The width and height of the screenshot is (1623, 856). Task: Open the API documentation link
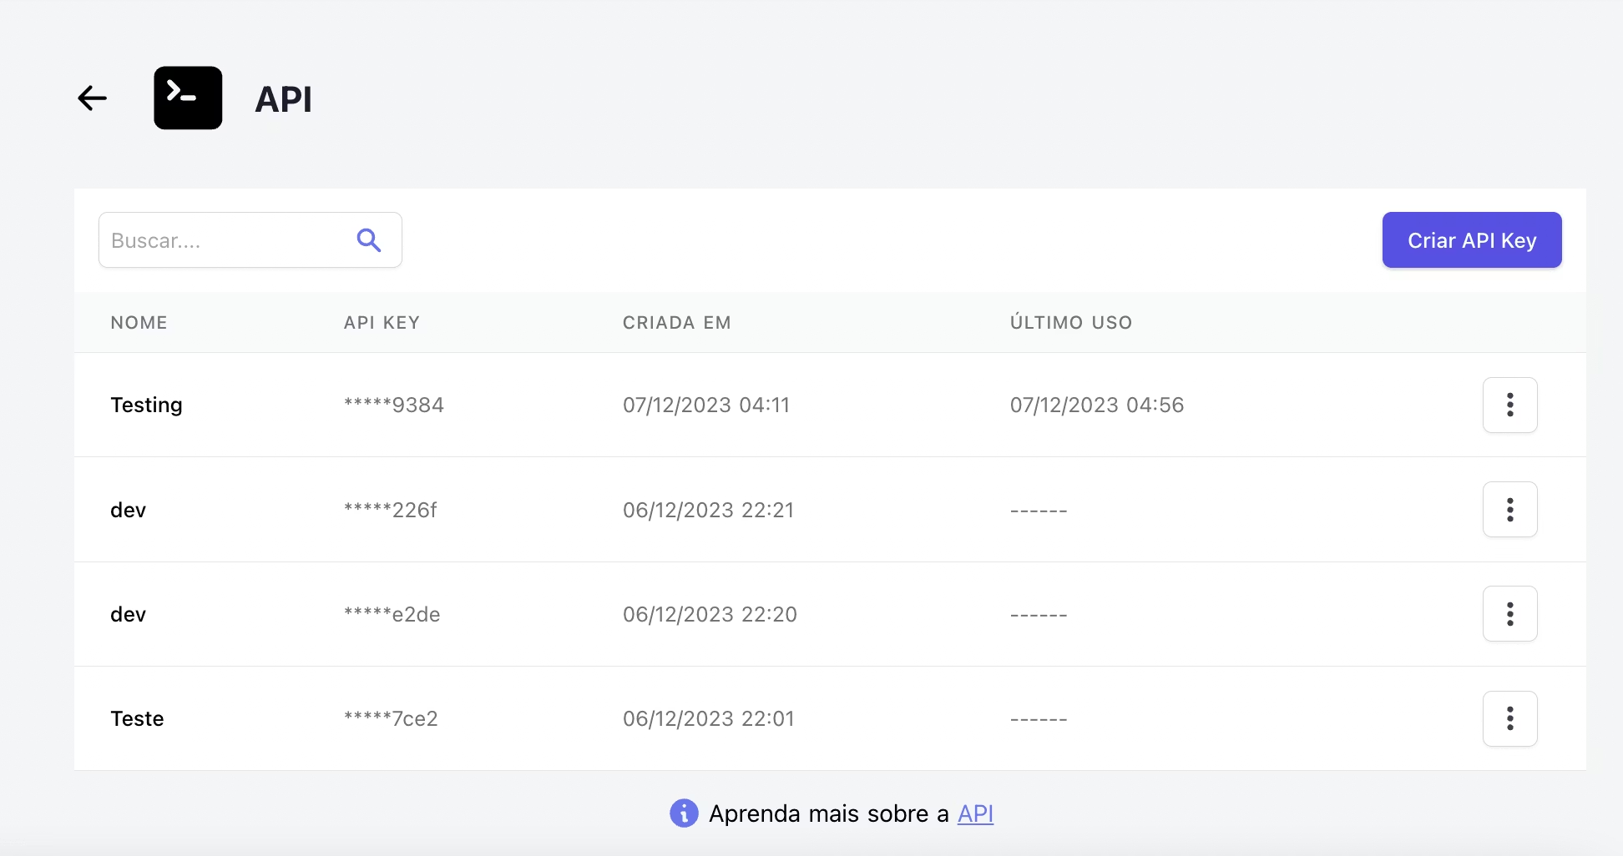tap(974, 813)
